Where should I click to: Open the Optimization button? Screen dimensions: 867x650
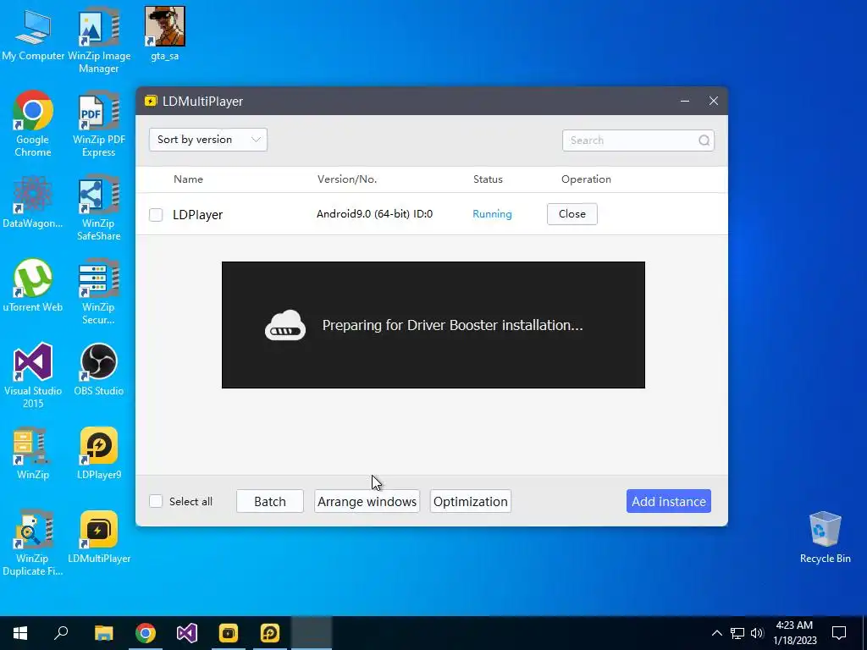tap(471, 501)
